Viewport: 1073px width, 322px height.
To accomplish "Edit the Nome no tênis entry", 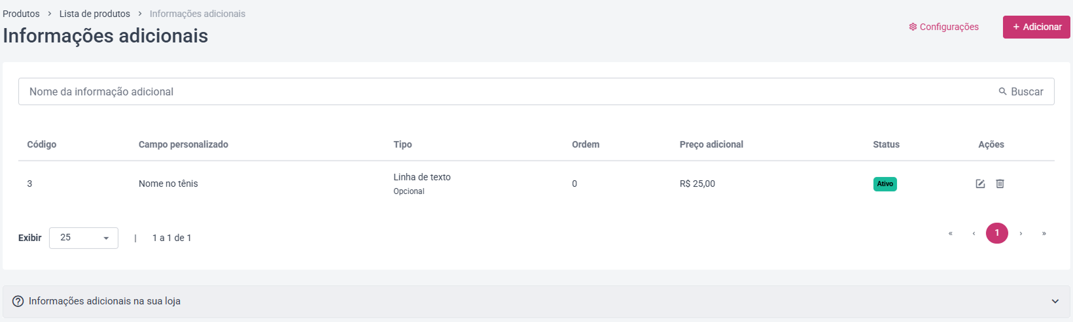I will (980, 184).
